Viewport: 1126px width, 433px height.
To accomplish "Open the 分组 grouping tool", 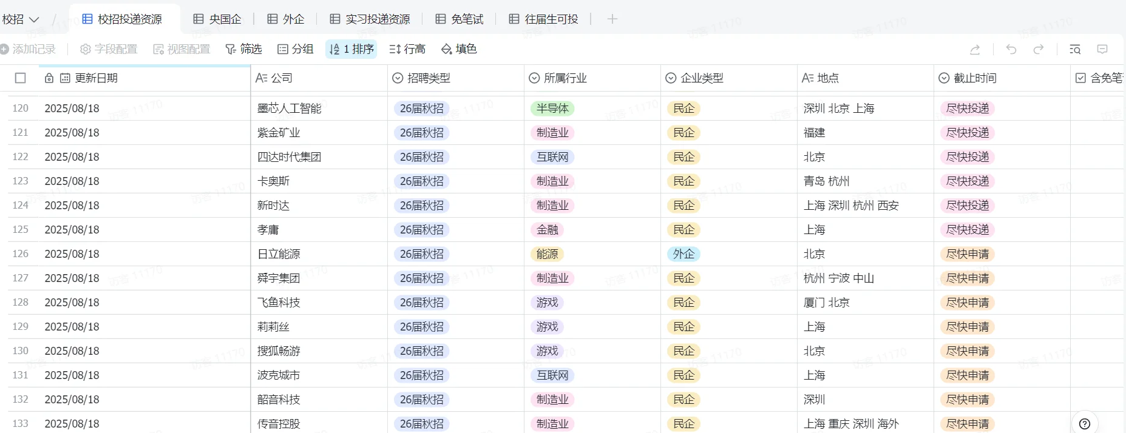I will (x=296, y=49).
